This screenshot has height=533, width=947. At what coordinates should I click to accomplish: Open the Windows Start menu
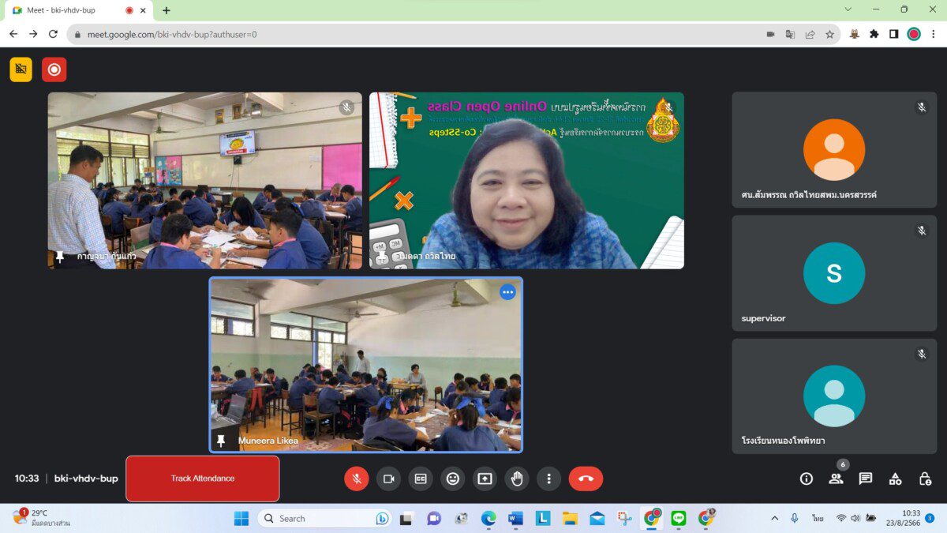[241, 518]
